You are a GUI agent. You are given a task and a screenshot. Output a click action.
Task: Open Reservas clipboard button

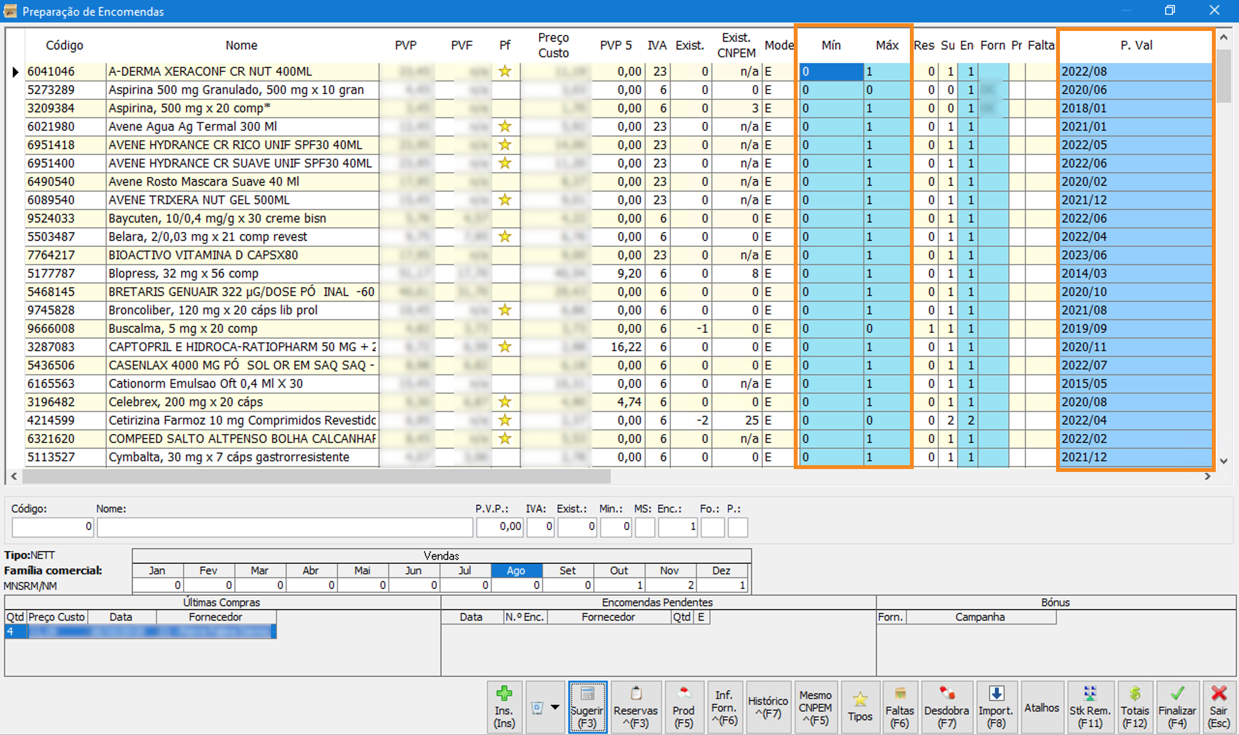pos(635,707)
